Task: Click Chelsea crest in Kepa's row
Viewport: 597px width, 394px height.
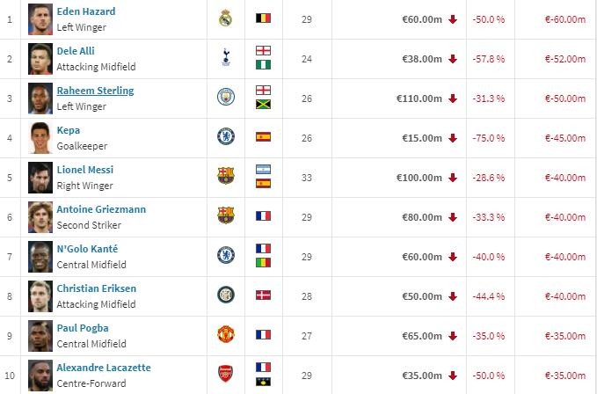Action: coord(226,136)
